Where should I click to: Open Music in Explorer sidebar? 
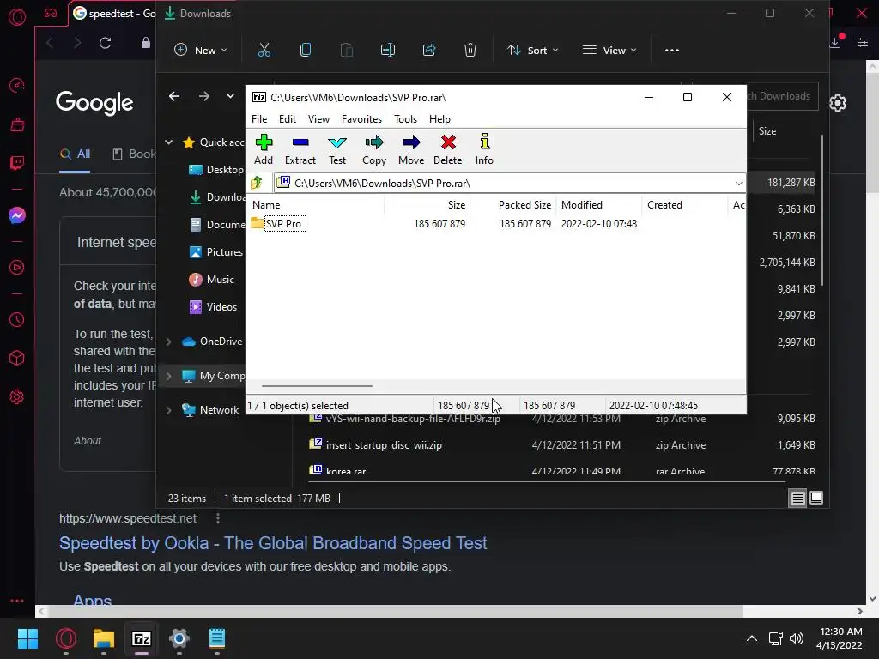[211, 280]
